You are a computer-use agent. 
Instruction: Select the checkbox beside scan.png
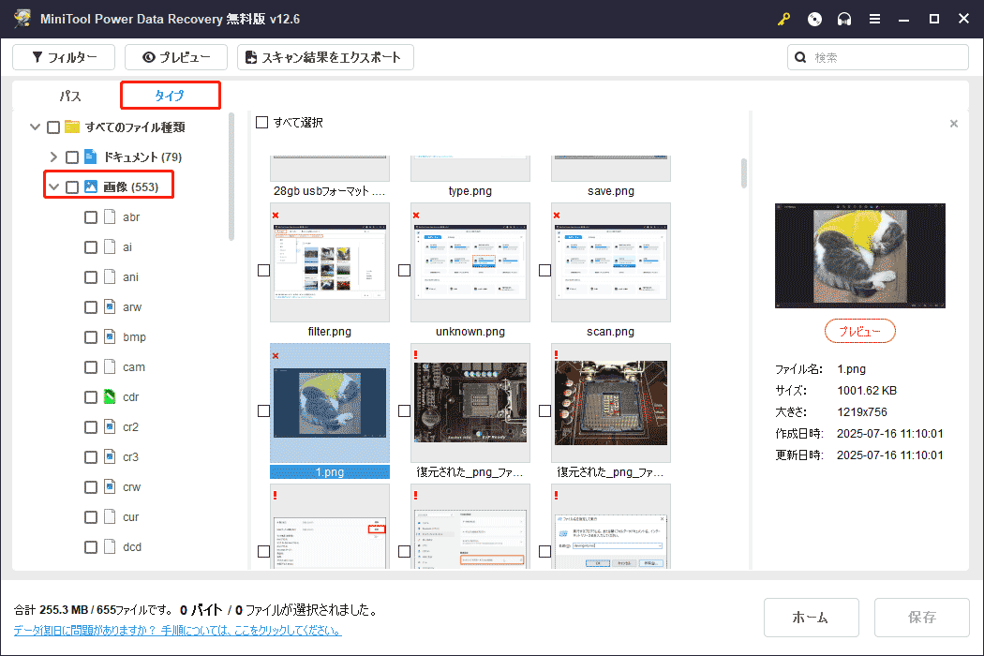coord(544,270)
